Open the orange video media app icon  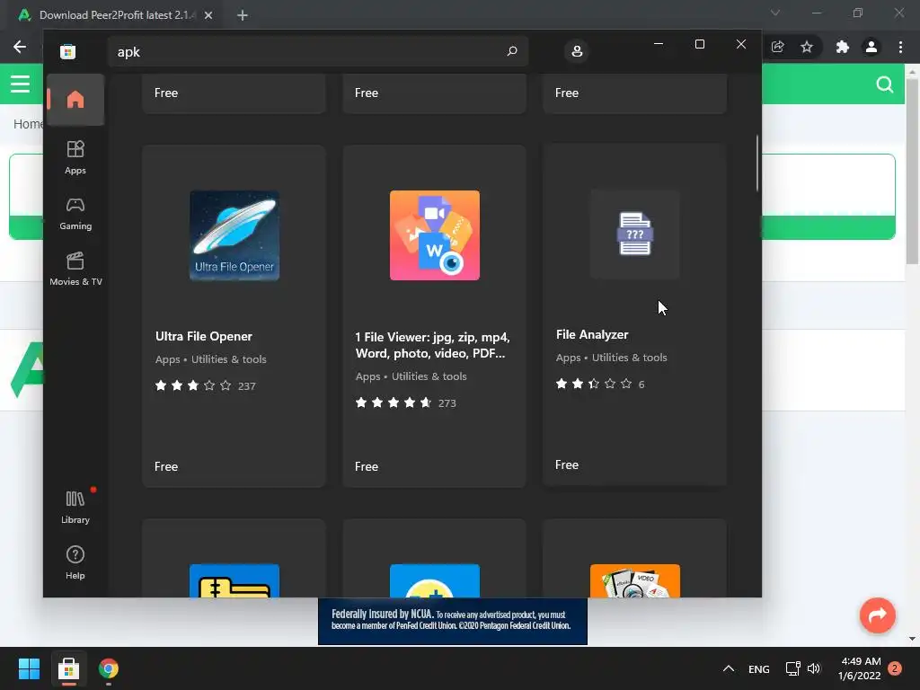click(635, 581)
